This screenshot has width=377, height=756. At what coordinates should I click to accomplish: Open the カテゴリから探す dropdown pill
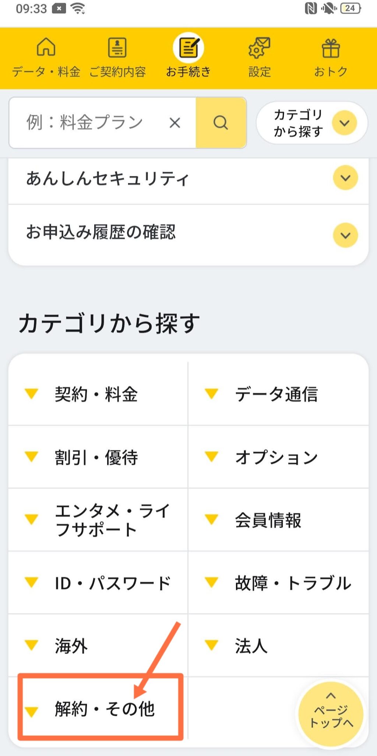point(311,123)
